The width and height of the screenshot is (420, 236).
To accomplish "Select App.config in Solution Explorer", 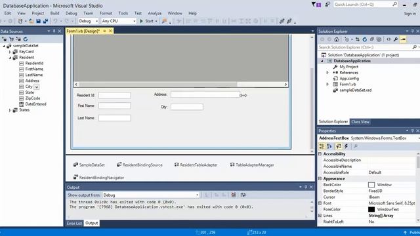I will 349,79.
